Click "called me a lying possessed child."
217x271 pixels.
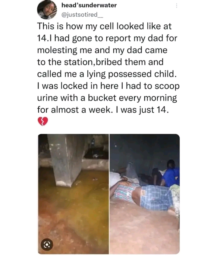pyautogui.click(x=107, y=74)
